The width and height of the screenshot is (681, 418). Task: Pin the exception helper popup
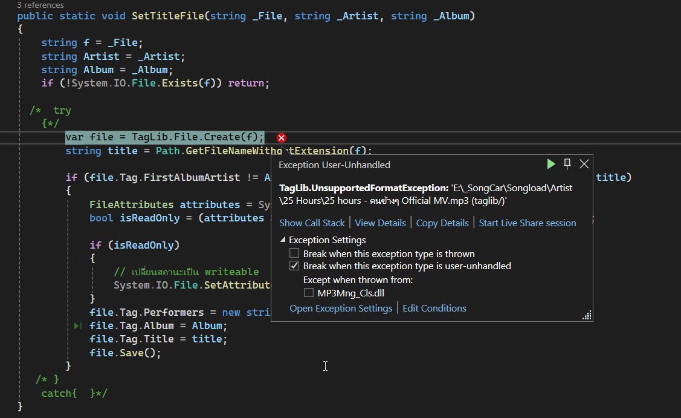coord(567,164)
